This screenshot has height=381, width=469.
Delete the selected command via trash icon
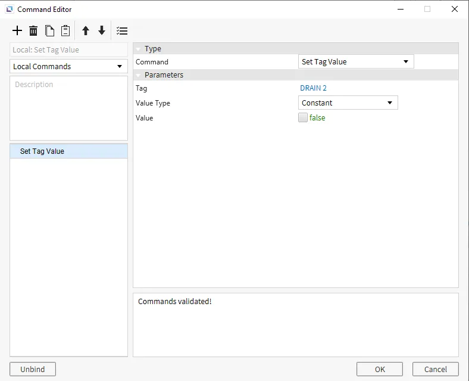(33, 31)
